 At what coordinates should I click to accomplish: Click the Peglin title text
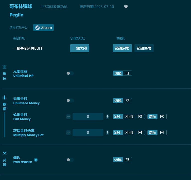(17, 15)
